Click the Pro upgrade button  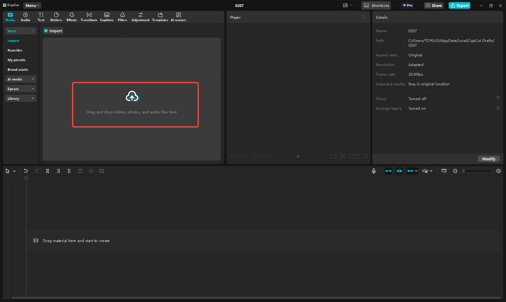coord(408,6)
